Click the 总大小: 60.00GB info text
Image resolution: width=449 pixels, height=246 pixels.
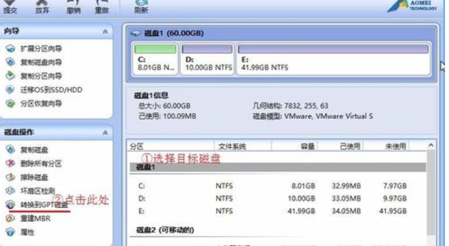[164, 106]
